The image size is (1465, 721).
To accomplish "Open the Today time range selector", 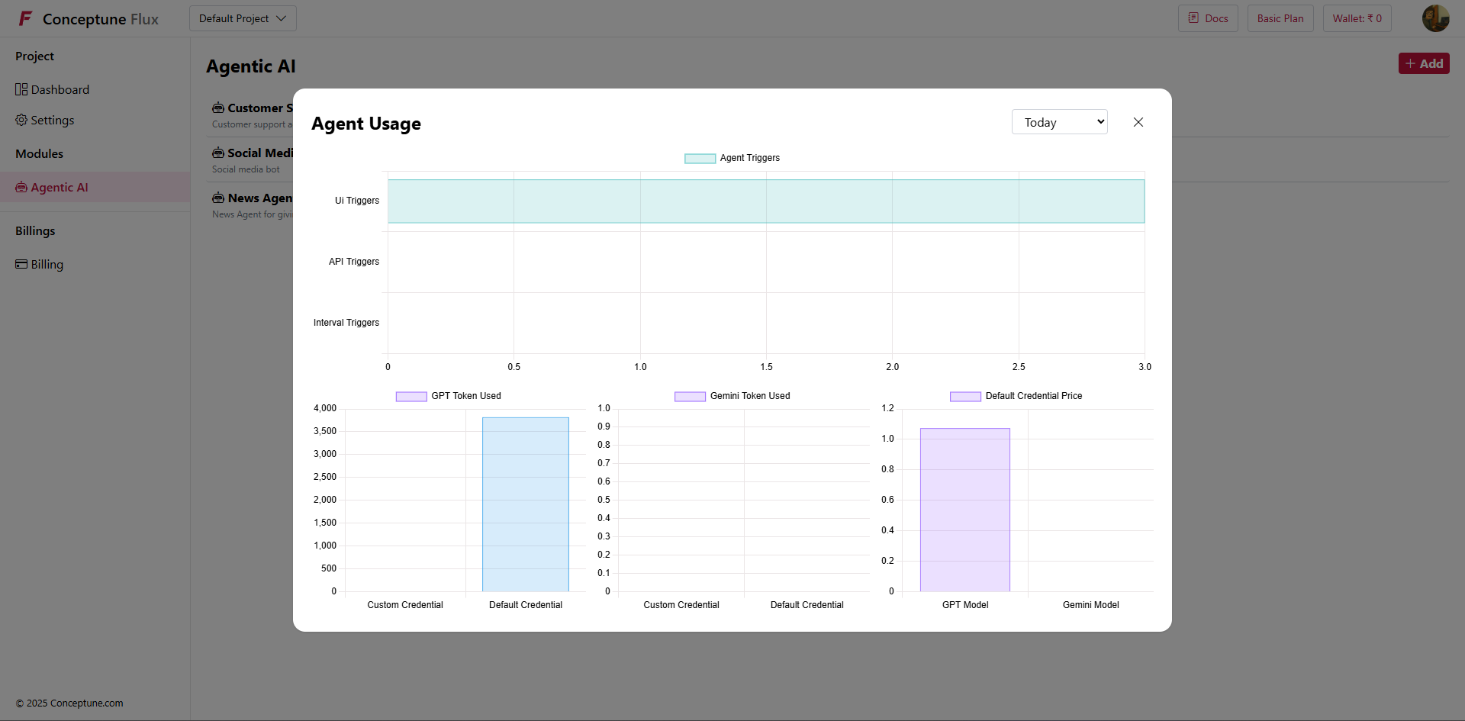I will click(1059, 121).
